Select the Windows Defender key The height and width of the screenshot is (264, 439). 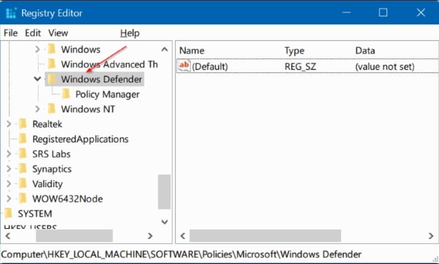(x=101, y=79)
